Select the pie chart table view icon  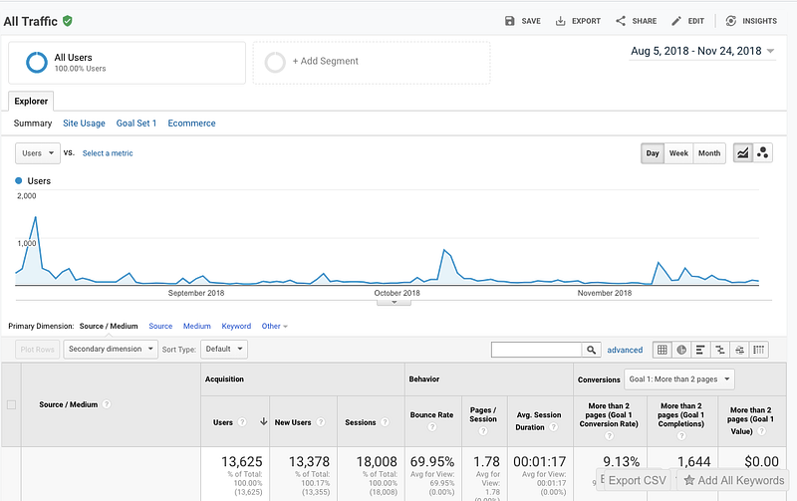681,350
